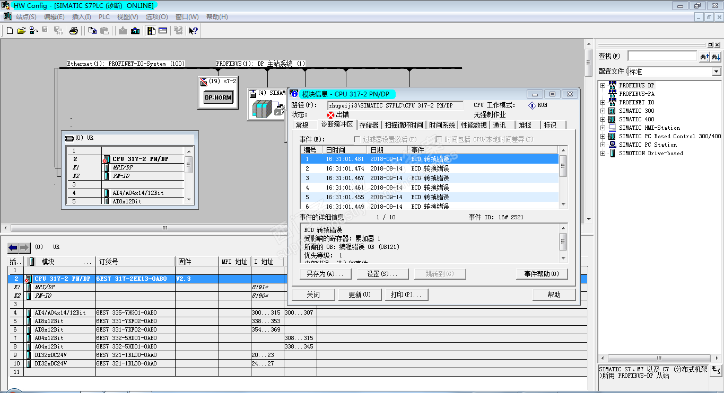Viewport: 724px width, 393px height.
Task: Toggle the hardware Catalog toolbar icon
Action: point(151,31)
